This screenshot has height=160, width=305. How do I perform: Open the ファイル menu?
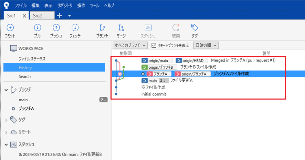(x=21, y=5)
